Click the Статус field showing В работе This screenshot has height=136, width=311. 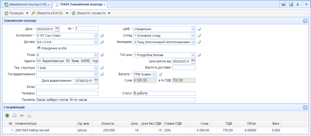click(x=165, y=93)
